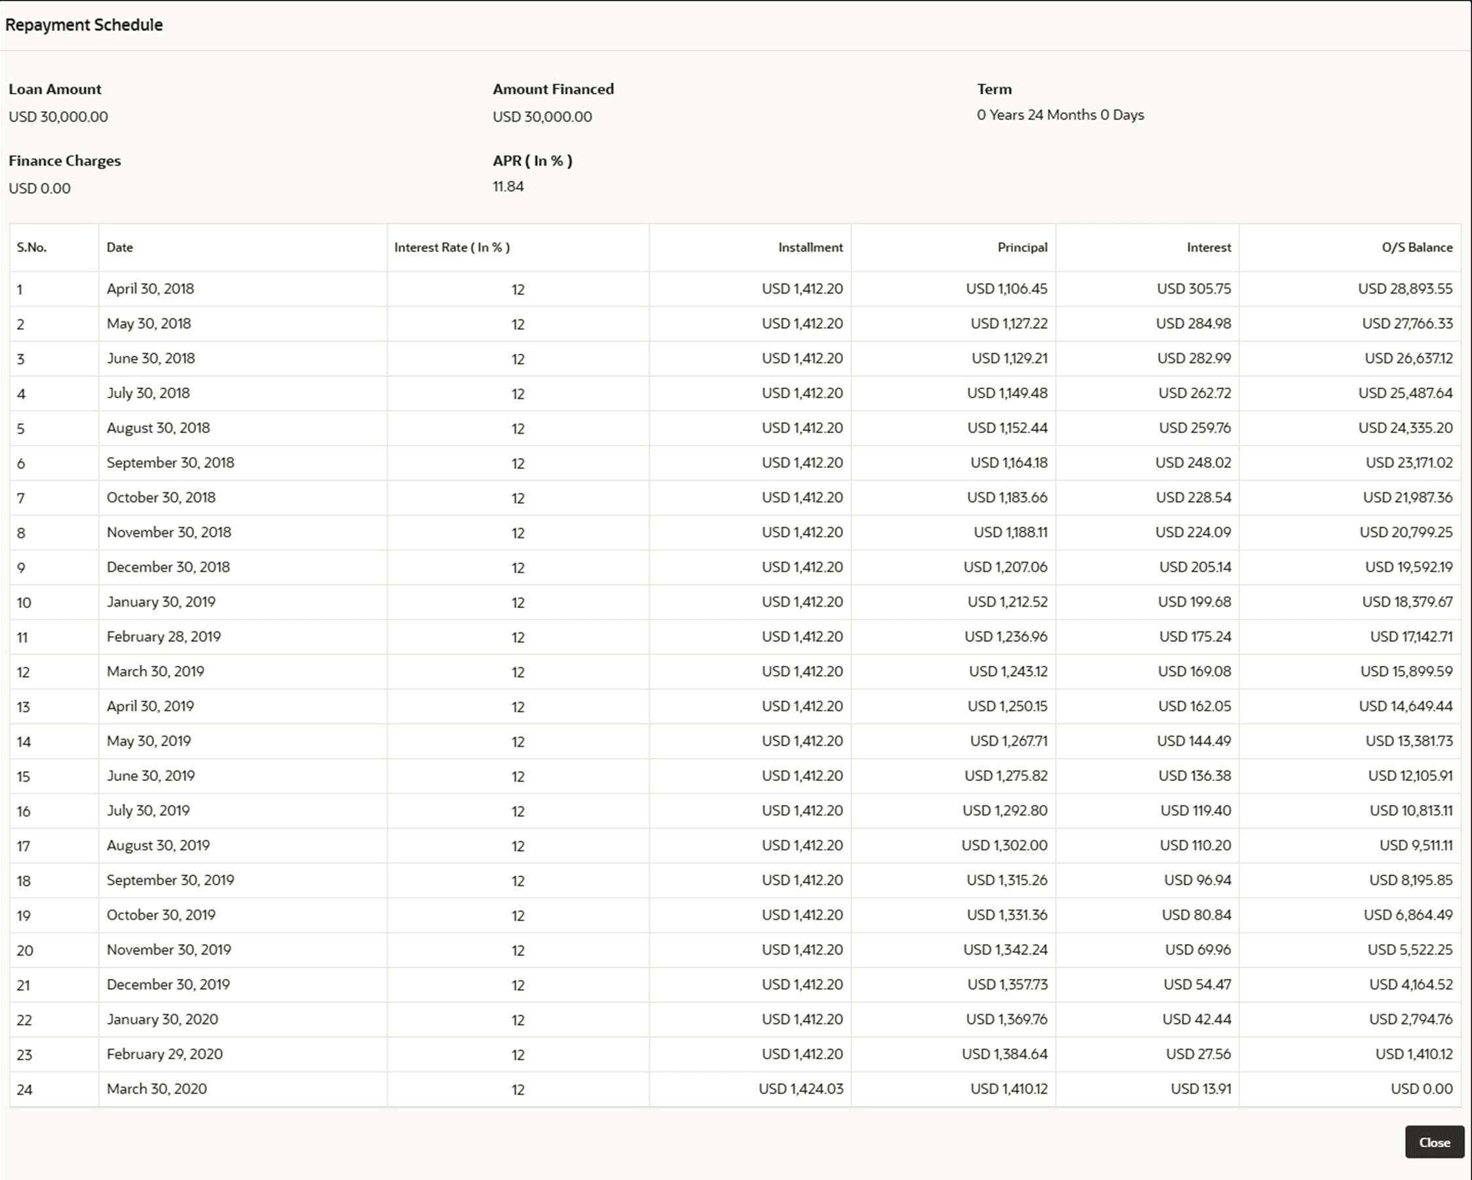Click the Repayment Schedule title
Viewport: 1472px width, 1180px height.
(x=84, y=25)
